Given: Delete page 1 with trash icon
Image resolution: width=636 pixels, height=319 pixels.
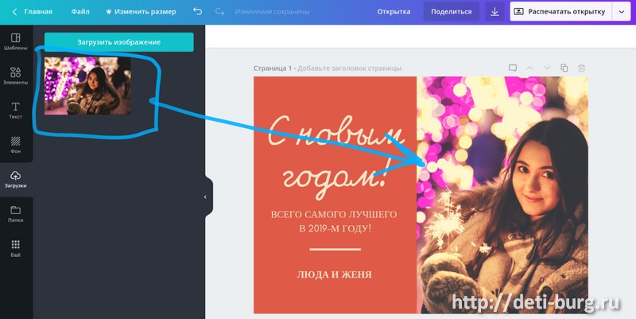Looking at the screenshot, I should click(581, 68).
